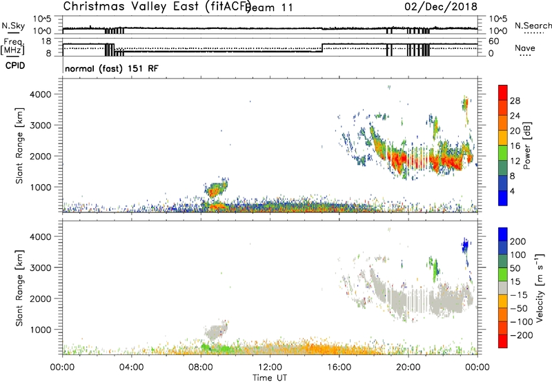Viewport: 552px width, 382px height.
Task: Click "1000" on the velocity panel range axis
Action: [40, 330]
